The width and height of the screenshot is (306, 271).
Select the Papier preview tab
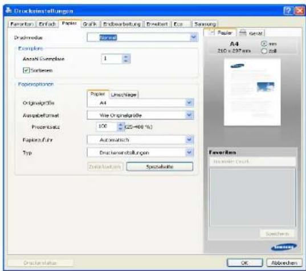(x=220, y=32)
